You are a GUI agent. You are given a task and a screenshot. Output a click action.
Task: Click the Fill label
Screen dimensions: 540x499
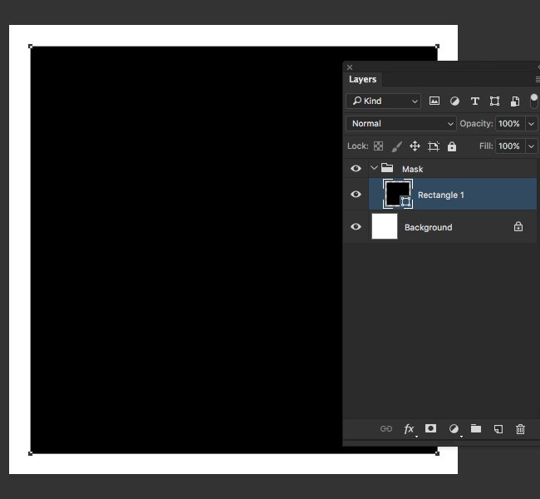(x=486, y=146)
